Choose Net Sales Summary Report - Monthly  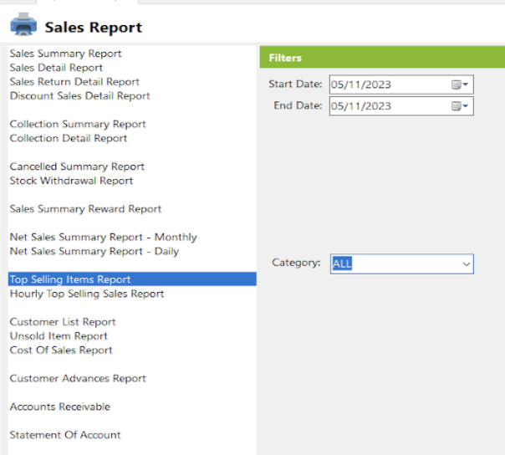(103, 238)
